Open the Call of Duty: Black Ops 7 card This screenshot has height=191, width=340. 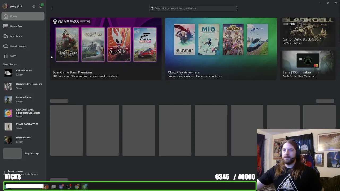click(308, 32)
